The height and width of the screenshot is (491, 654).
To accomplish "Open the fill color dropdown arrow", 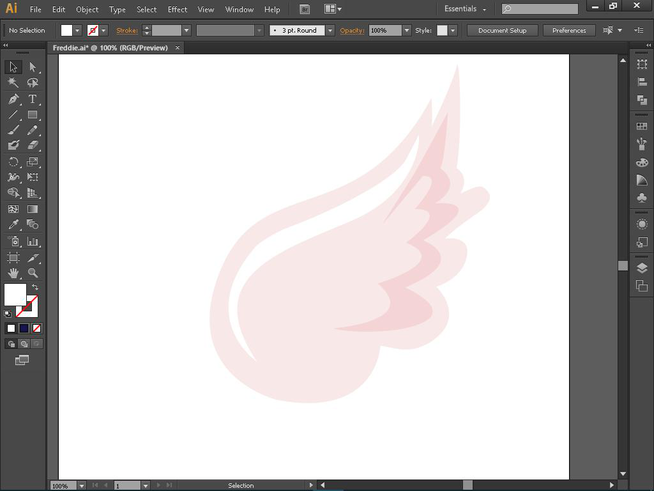I will click(x=77, y=31).
